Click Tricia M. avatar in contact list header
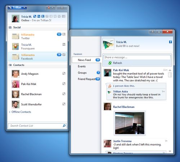Screen dimensions: 180x162 15,18
